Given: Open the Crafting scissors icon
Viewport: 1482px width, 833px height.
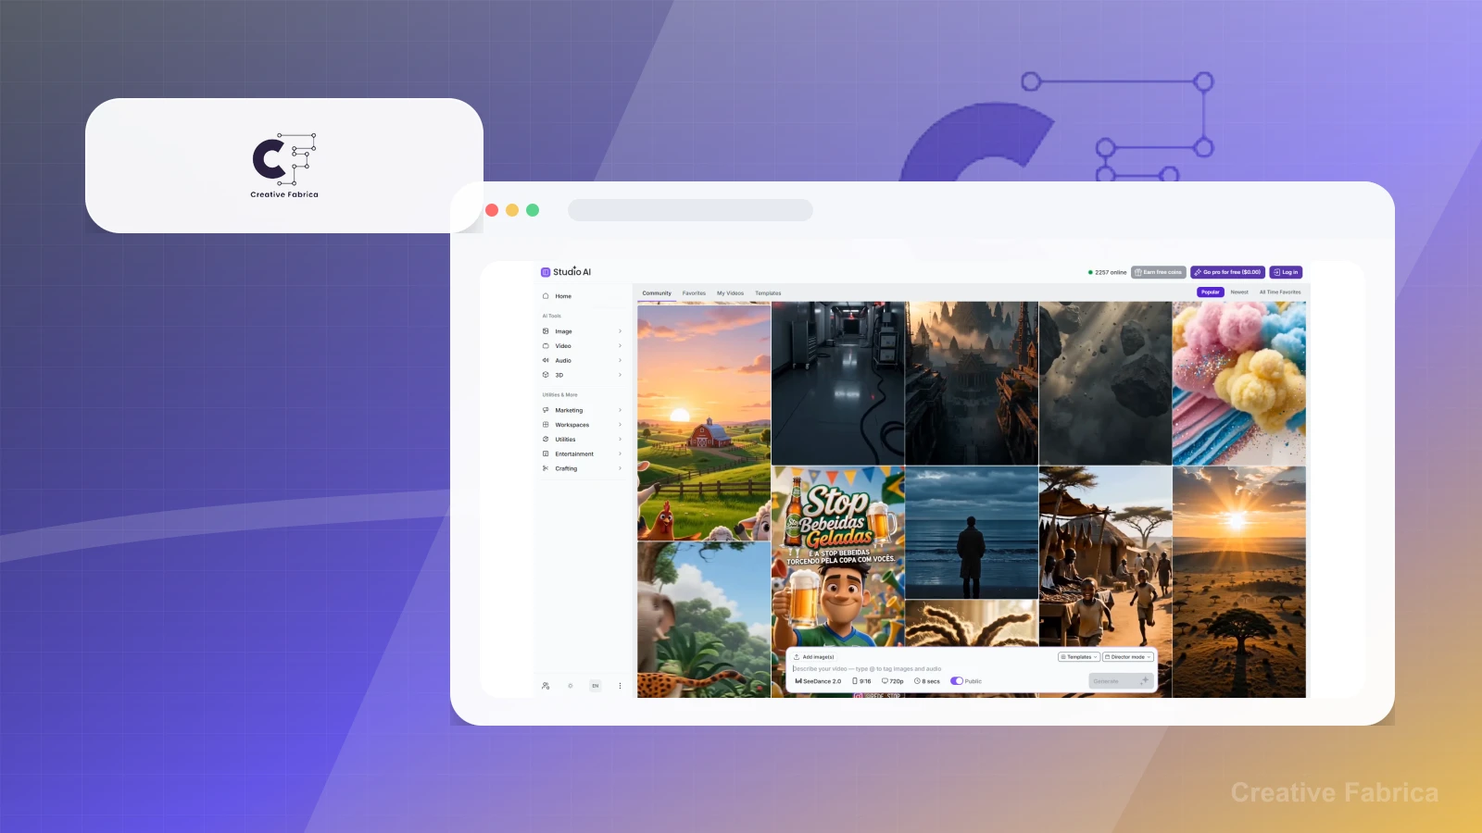Looking at the screenshot, I should pos(546,468).
